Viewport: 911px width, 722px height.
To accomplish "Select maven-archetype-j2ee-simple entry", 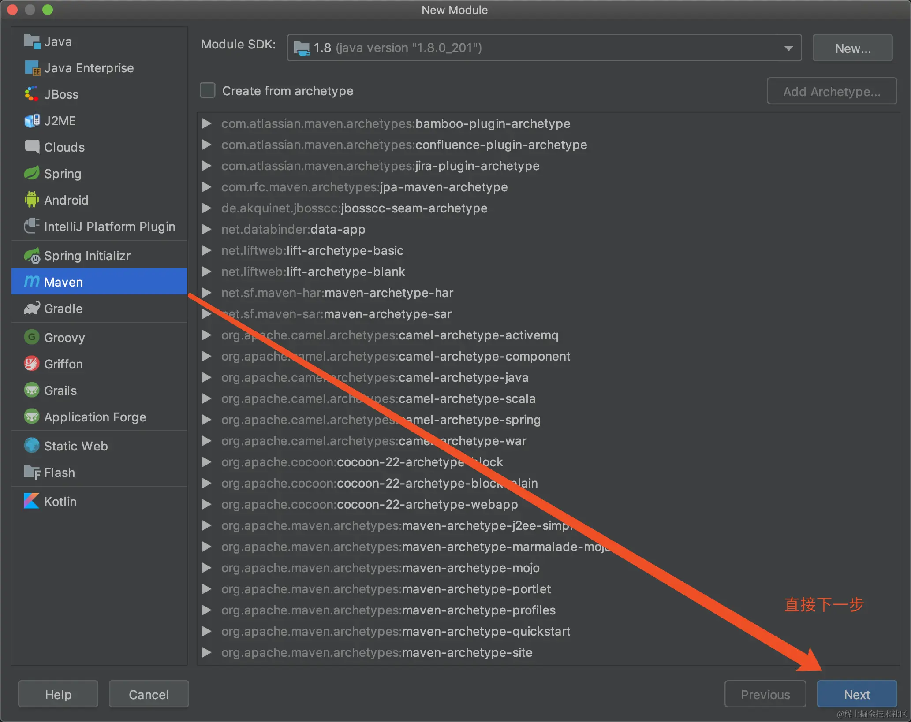I will 397,525.
